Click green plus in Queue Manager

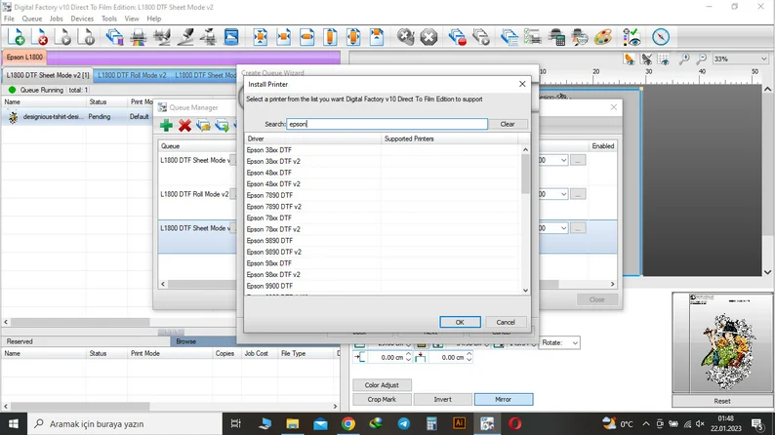(x=166, y=126)
